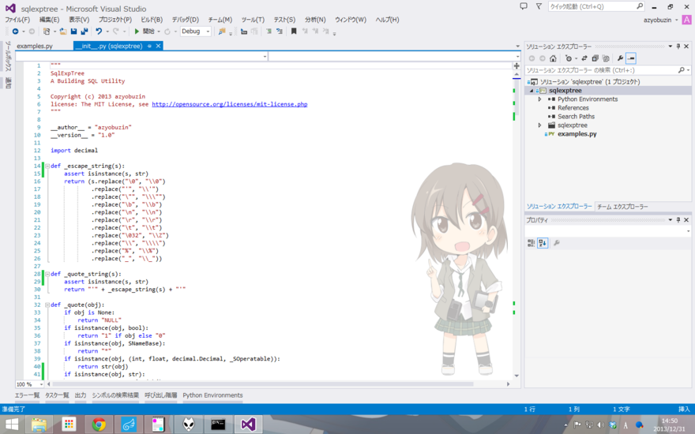
Task: Collapse the sqlexptree project node
Action: pos(532,91)
